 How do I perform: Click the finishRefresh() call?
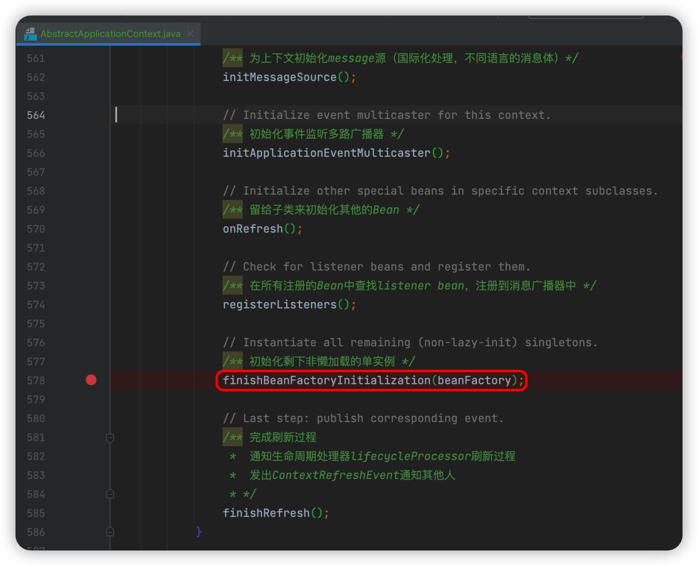[276, 513]
